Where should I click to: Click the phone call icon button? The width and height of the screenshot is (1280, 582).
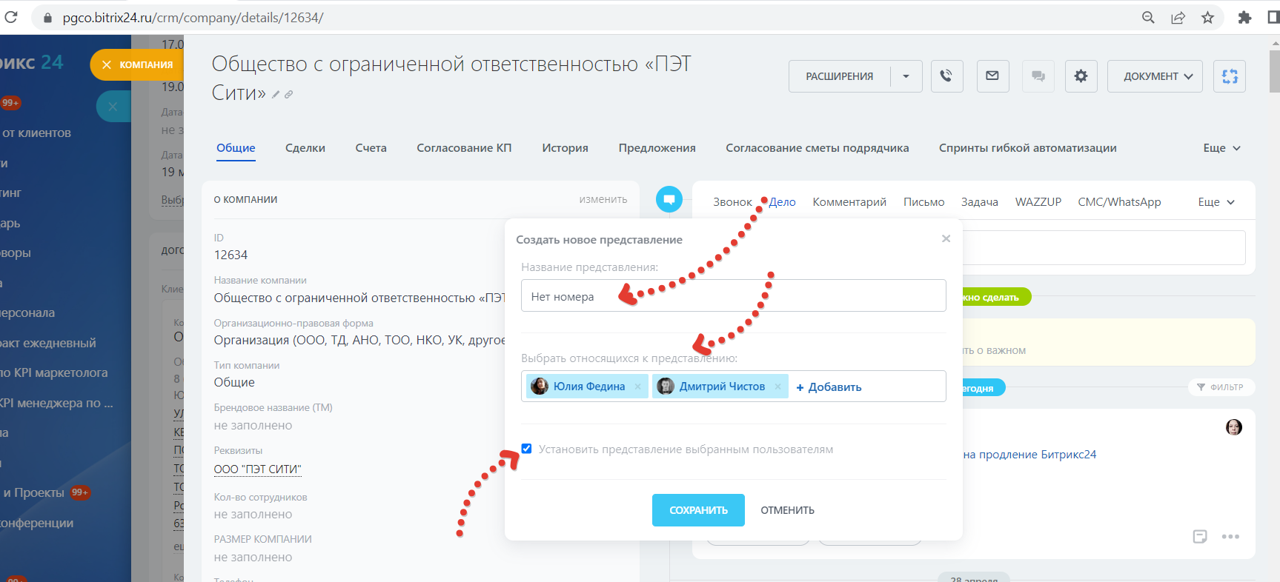click(x=946, y=76)
